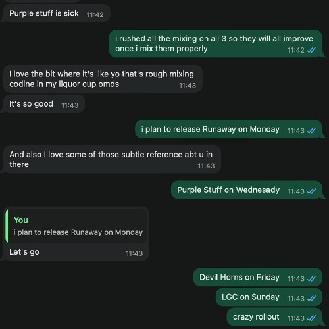Screen dimensions: 329x329
Task: Select message about 'codine in my liquor cup'
Action: 103,79
